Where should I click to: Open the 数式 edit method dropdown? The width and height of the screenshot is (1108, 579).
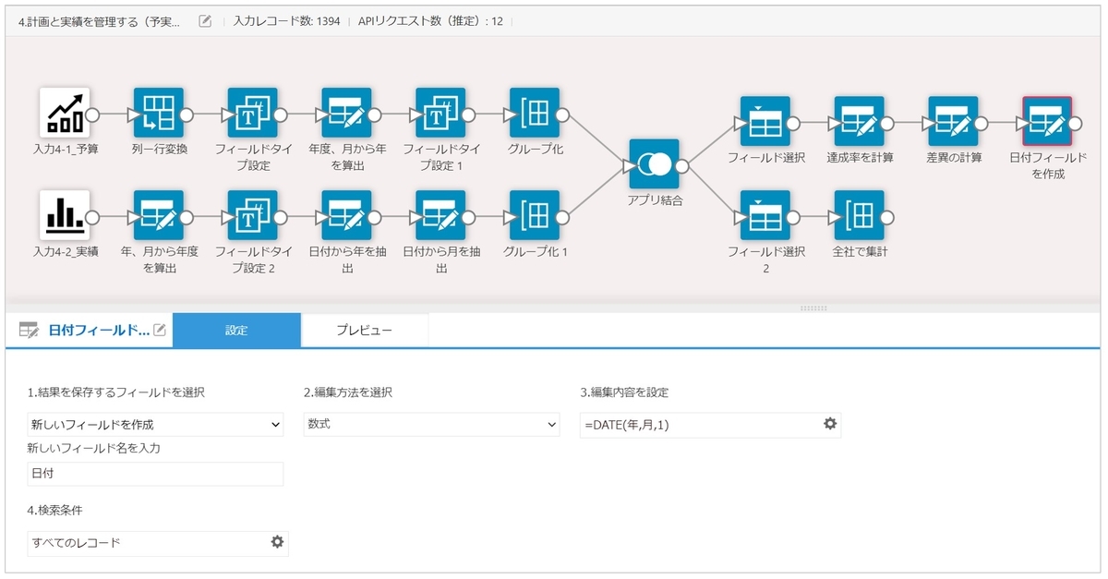coord(431,425)
